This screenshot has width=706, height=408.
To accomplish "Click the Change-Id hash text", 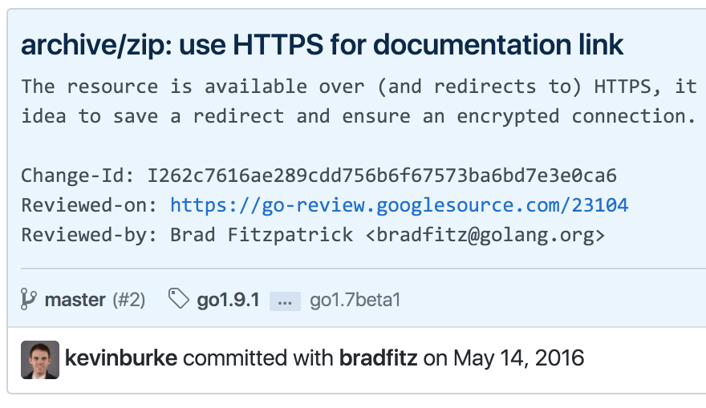I will click(382, 176).
